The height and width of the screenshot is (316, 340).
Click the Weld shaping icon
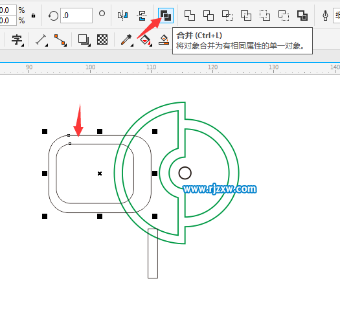click(x=190, y=16)
